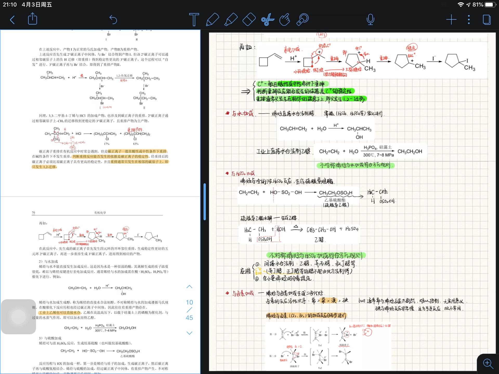Viewport: 499px width, 374px height.
Task: Tap the pasted bromonium mechanism diagram
Action: pos(328,347)
